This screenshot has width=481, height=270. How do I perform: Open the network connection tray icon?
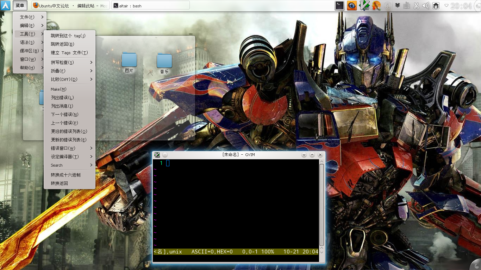tap(436, 6)
